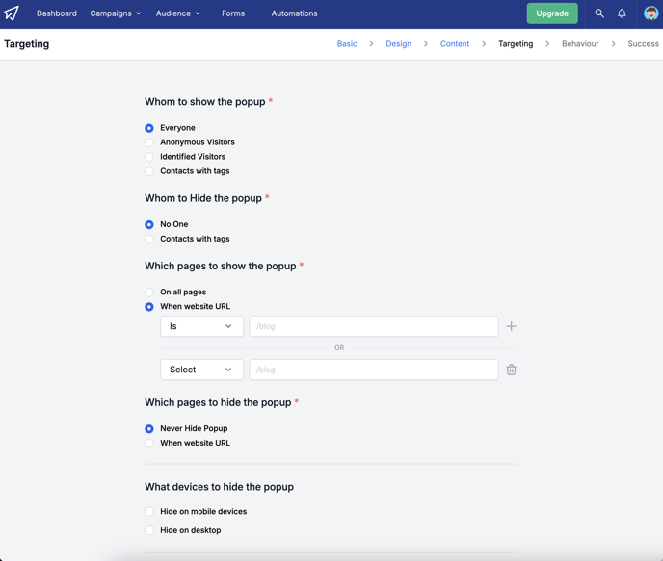The image size is (663, 561).
Task: Open search via the magnifier icon
Action: coord(599,13)
